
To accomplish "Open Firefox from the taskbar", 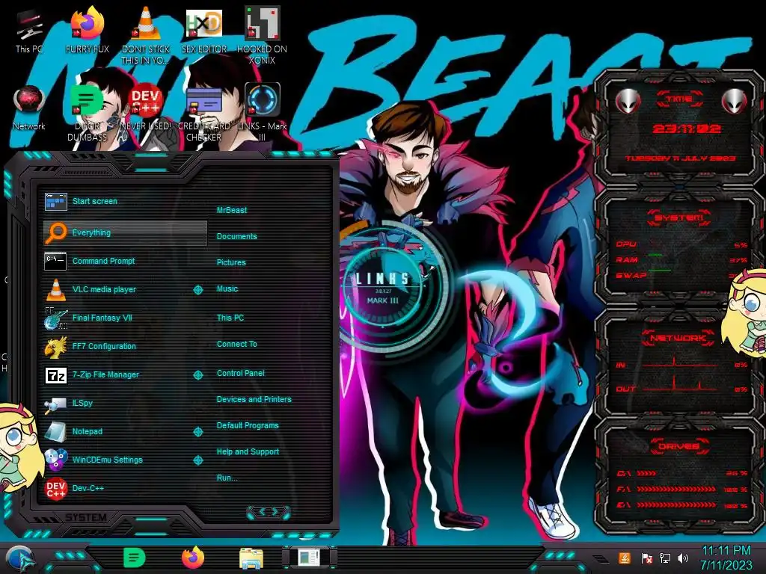I will (x=193, y=558).
